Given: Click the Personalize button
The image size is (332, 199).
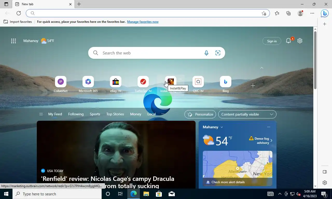Looking at the screenshot, I should (200, 114).
